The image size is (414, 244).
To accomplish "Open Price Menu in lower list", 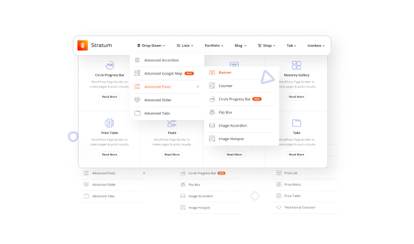I will click(x=306, y=184).
